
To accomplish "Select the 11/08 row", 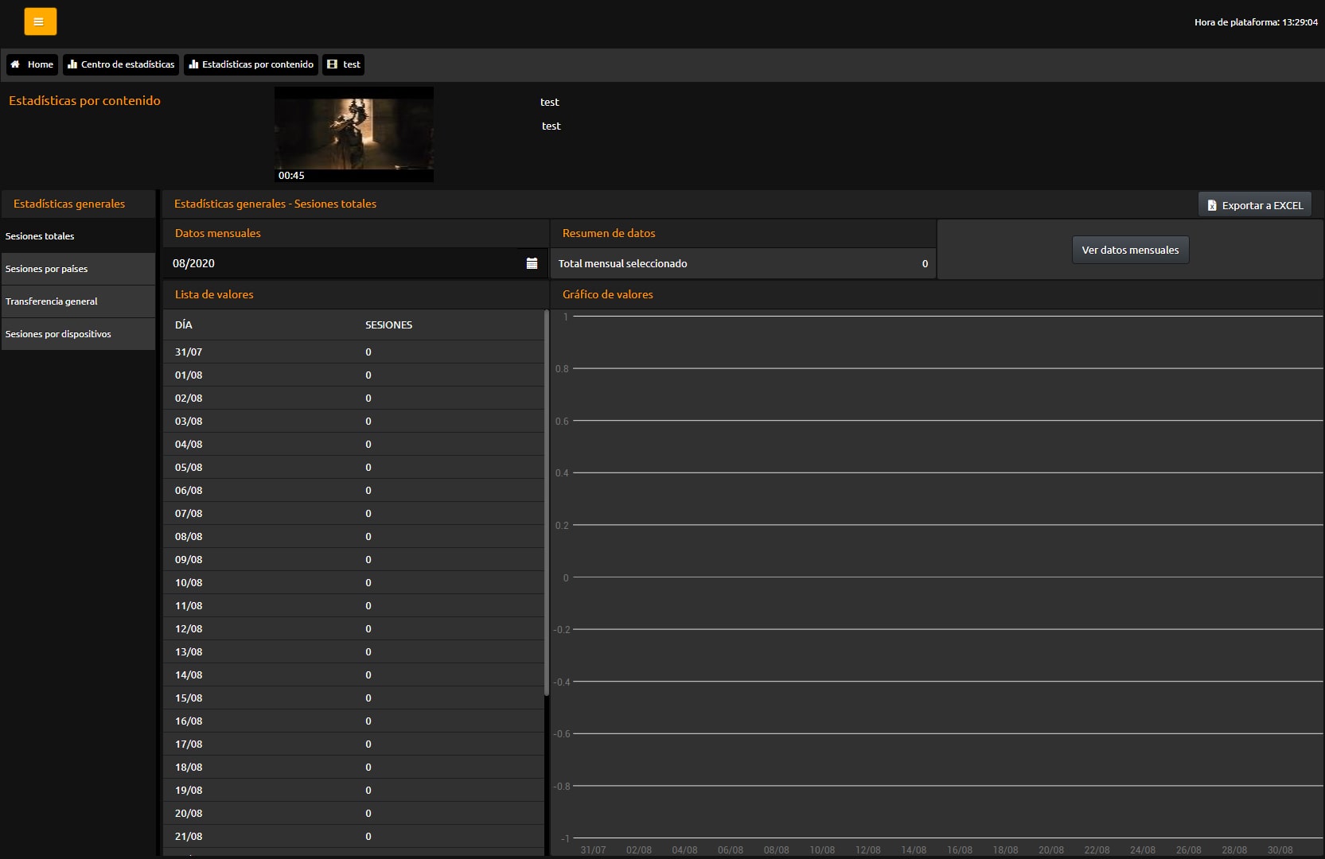I will pyautogui.click(x=353, y=605).
